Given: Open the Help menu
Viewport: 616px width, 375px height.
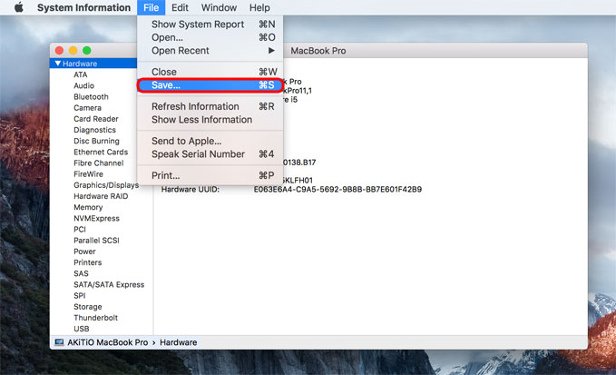Looking at the screenshot, I should (259, 8).
